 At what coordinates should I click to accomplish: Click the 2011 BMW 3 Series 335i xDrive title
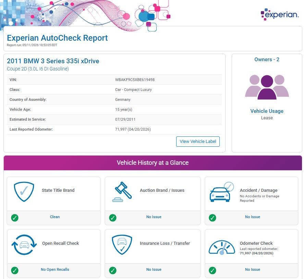pos(53,61)
